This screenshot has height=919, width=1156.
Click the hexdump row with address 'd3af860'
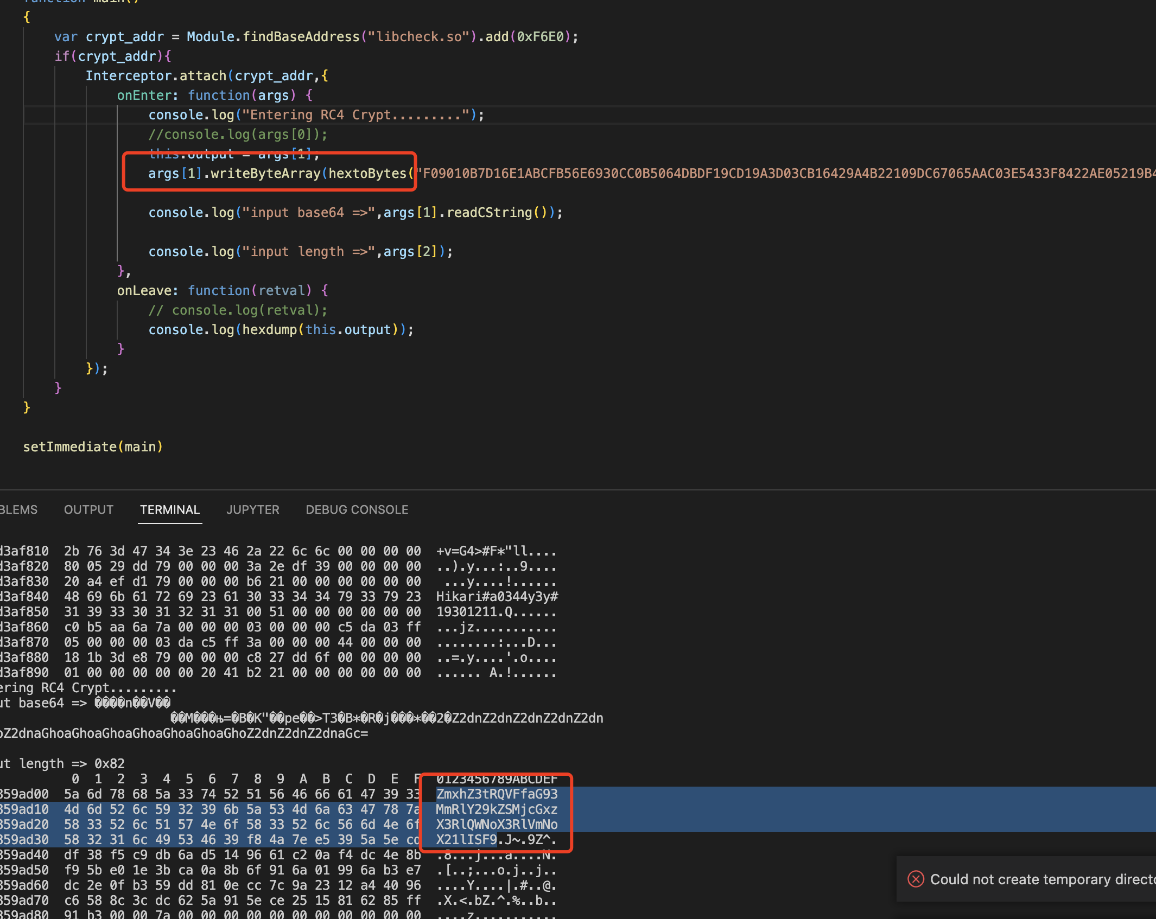(x=278, y=627)
